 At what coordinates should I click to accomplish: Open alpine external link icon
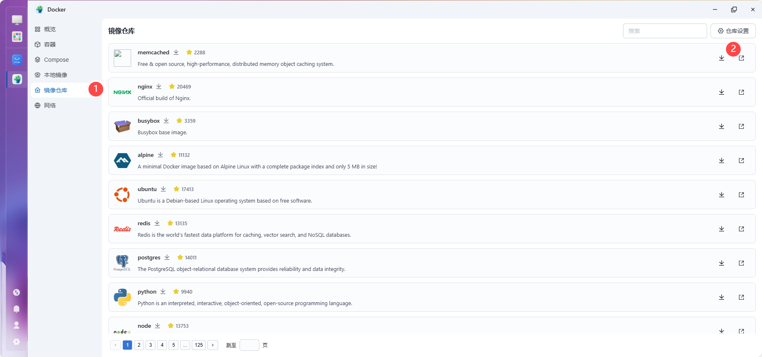[x=741, y=161]
